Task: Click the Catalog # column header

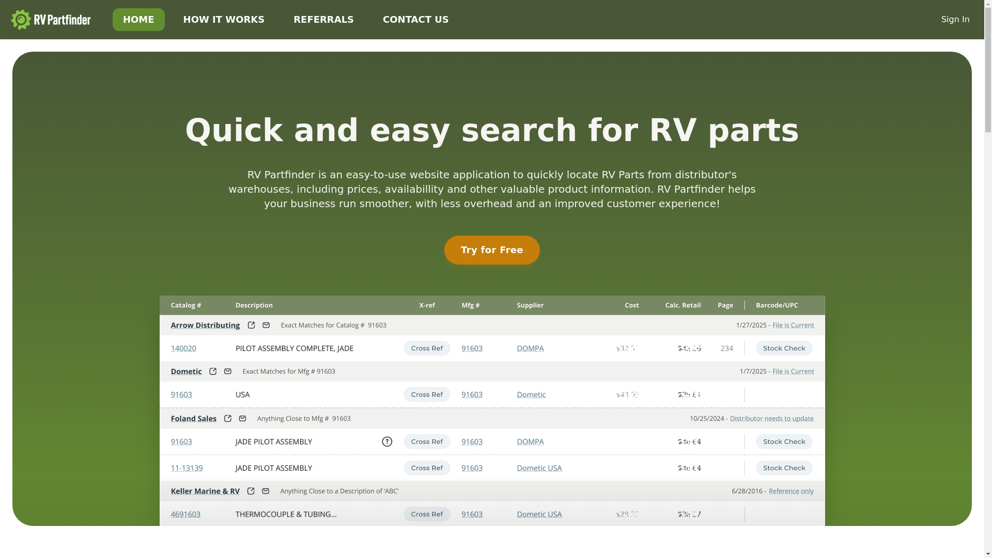Action: (186, 305)
